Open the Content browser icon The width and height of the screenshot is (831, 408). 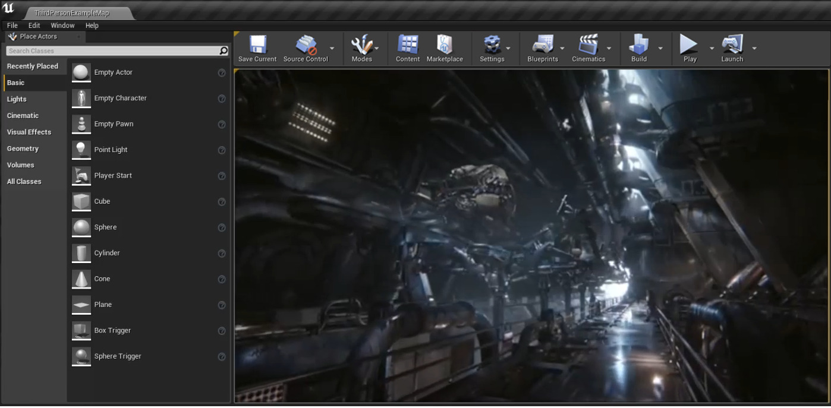[x=408, y=45]
